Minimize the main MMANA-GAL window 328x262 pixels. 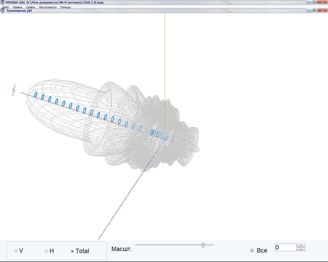pyautogui.click(x=309, y=2)
